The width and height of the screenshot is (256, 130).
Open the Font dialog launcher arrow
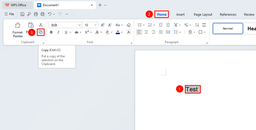(x=131, y=43)
